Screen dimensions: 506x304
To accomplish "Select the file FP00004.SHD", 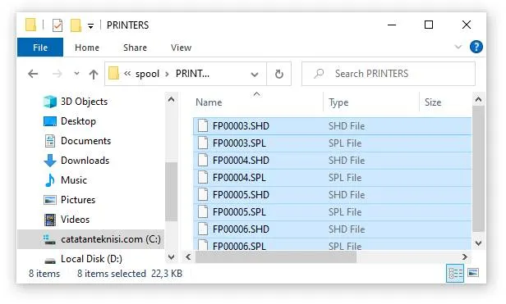I will click(333, 161).
